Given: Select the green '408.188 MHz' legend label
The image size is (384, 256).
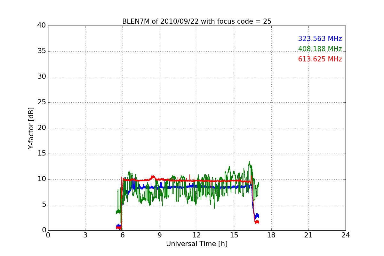Looking at the screenshot, I should coord(320,49).
